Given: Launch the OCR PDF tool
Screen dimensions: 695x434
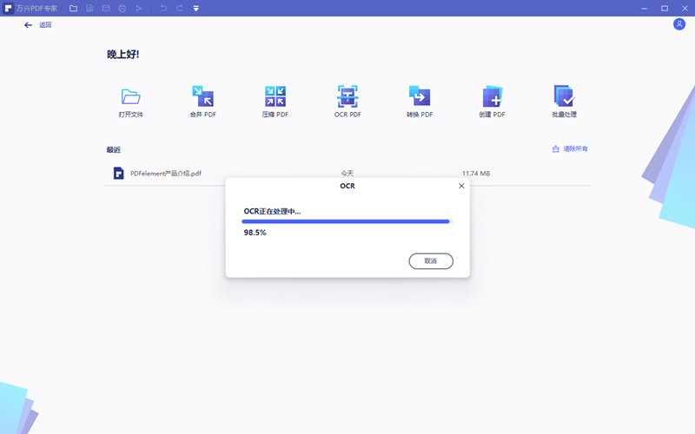Looking at the screenshot, I should pyautogui.click(x=347, y=96).
